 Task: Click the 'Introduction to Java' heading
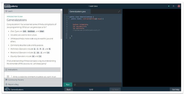[15, 17]
